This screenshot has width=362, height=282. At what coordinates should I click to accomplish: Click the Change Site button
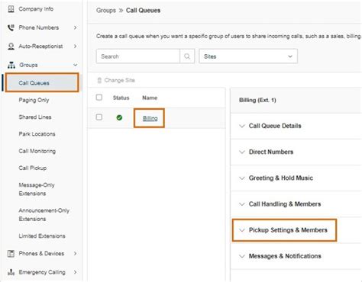pyautogui.click(x=116, y=80)
